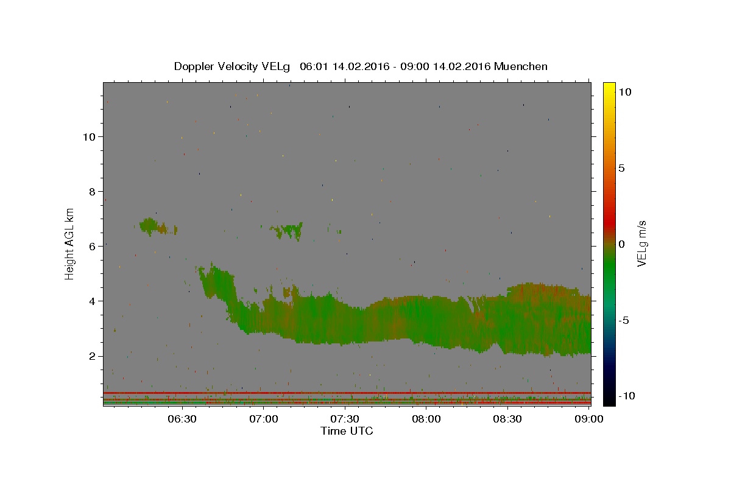
Task: Click the small cloud patch near 6.7 km at 06:20
Action: (158, 227)
